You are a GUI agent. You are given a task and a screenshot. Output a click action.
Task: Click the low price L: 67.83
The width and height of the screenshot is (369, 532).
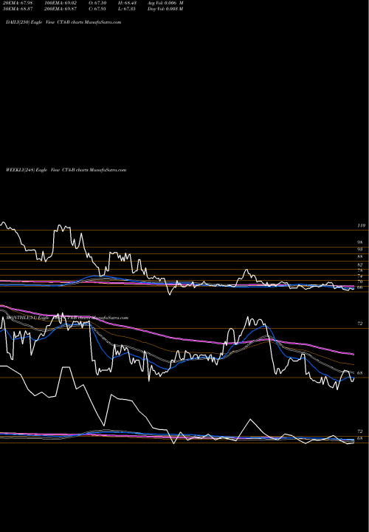coord(128,9)
